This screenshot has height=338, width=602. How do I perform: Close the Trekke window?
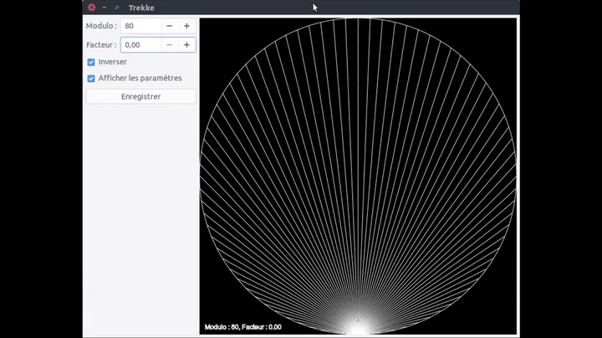click(91, 8)
